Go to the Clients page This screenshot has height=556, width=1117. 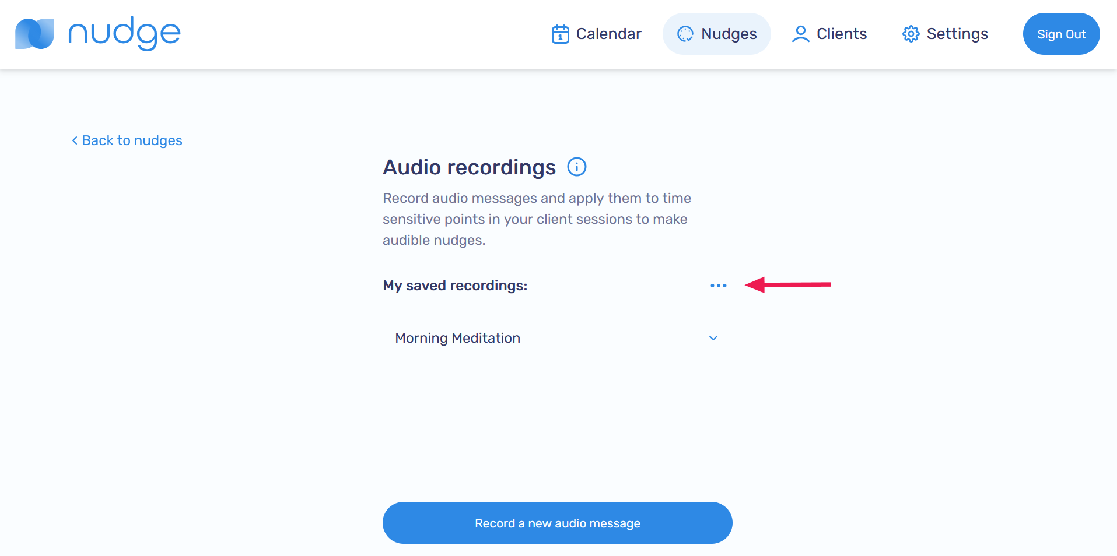coord(841,34)
